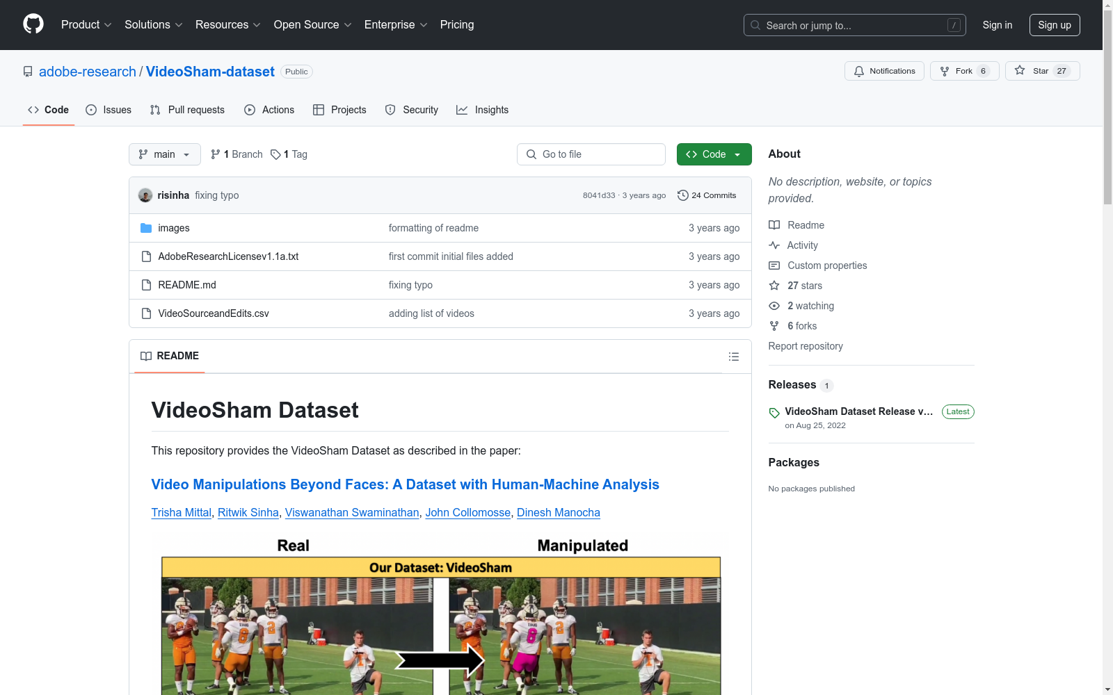The image size is (1113, 695).
Task: Click the commits history clock icon
Action: [683, 195]
